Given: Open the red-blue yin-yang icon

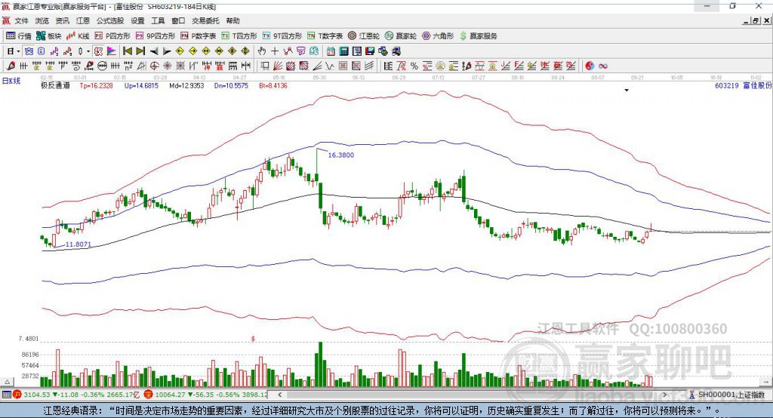Looking at the screenshot, I should pyautogui.click(x=590, y=66).
